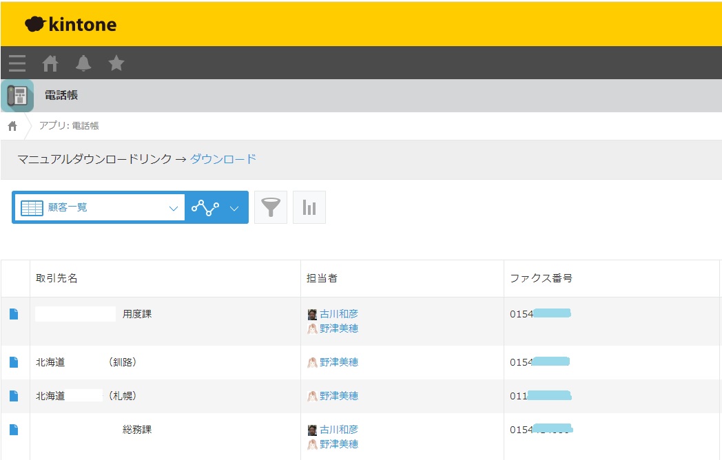This screenshot has width=722, height=460.
Task: Go to home from the dark navigation bar
Action: tap(50, 63)
